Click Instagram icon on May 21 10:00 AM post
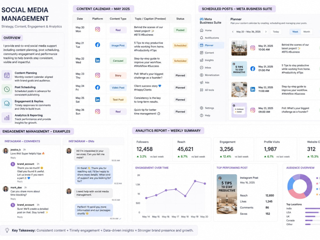Screen dimensions: 320x240 click(253, 48)
